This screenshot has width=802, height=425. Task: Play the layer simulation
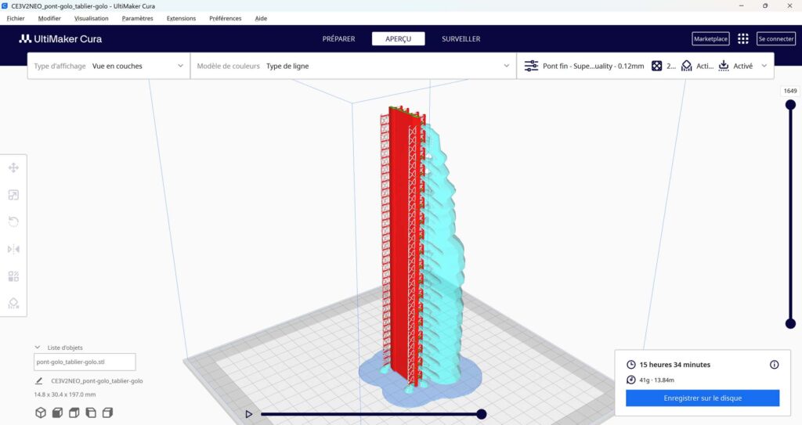[249, 414]
